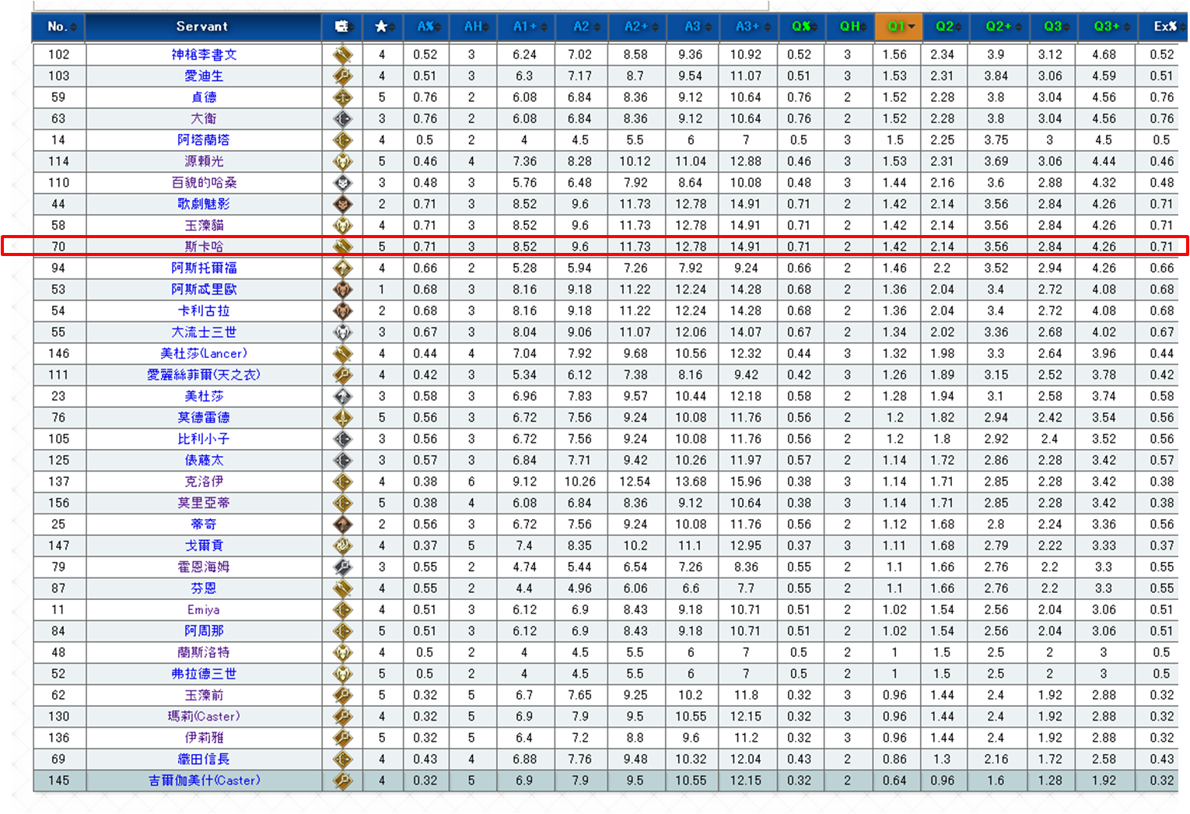Image resolution: width=1190 pixels, height=814 pixels.
Task: Click the silver Berserker icon beside 大流士三世
Action: coord(343,332)
